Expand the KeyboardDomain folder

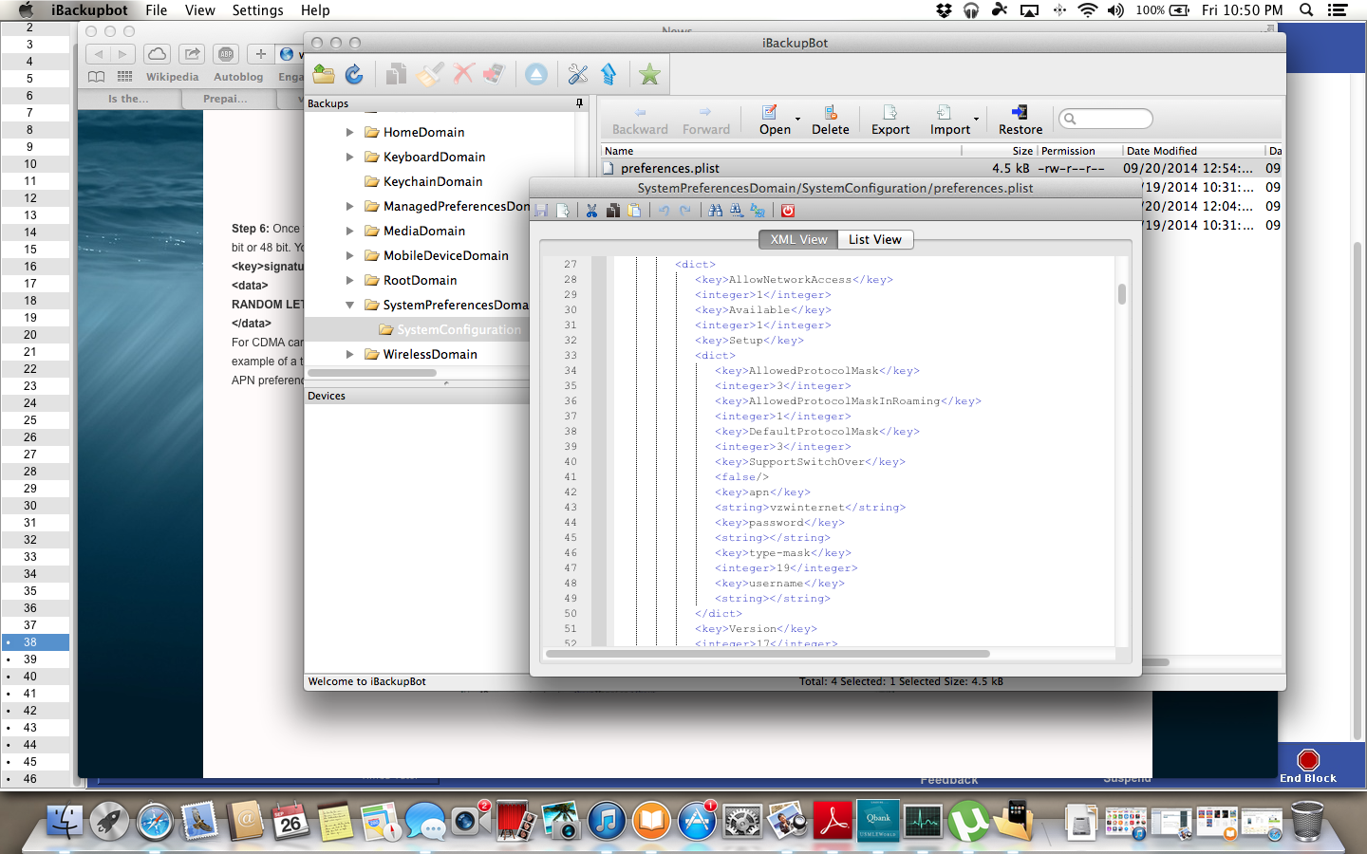349,157
